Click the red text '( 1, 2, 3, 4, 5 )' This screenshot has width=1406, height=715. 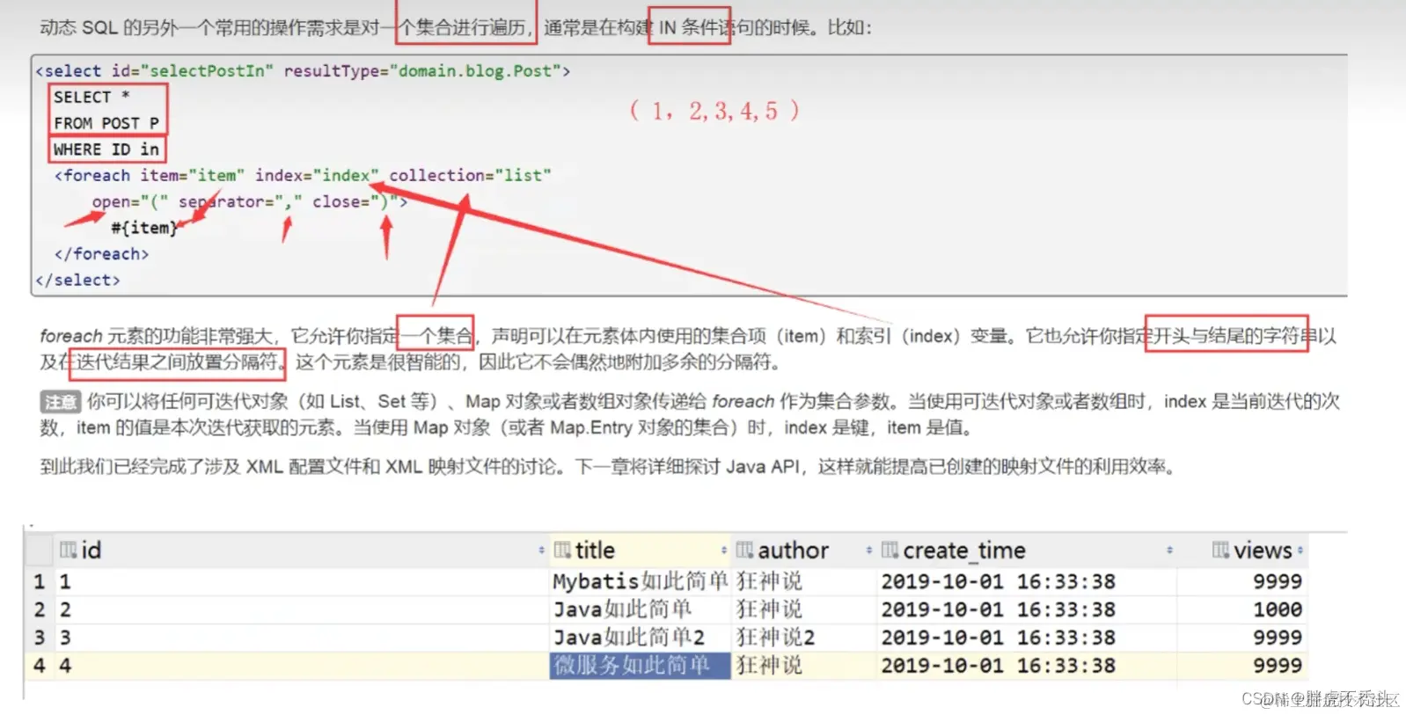tap(714, 111)
